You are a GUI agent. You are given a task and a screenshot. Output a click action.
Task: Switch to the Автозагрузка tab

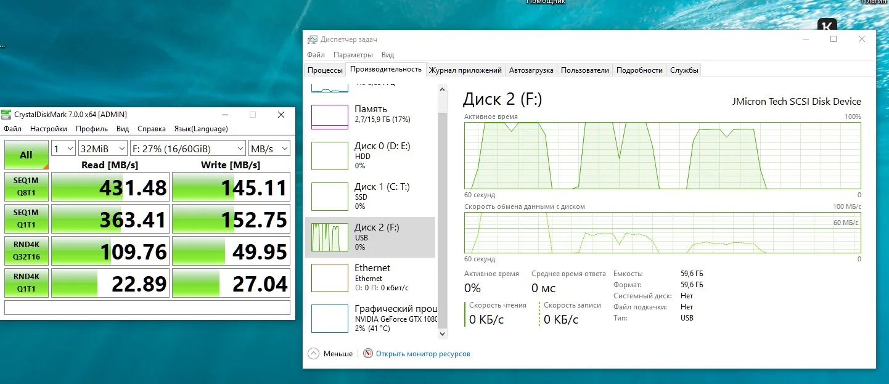(531, 70)
